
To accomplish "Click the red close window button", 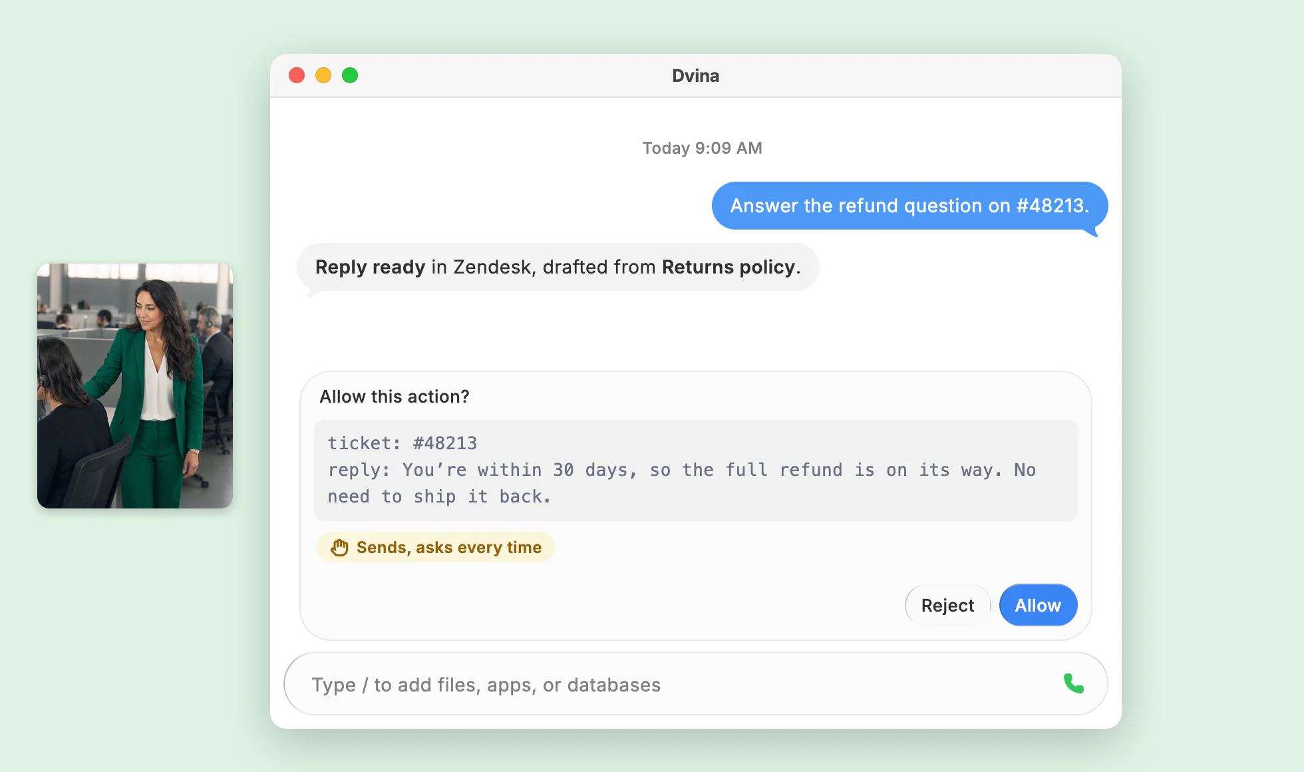I will tap(297, 75).
